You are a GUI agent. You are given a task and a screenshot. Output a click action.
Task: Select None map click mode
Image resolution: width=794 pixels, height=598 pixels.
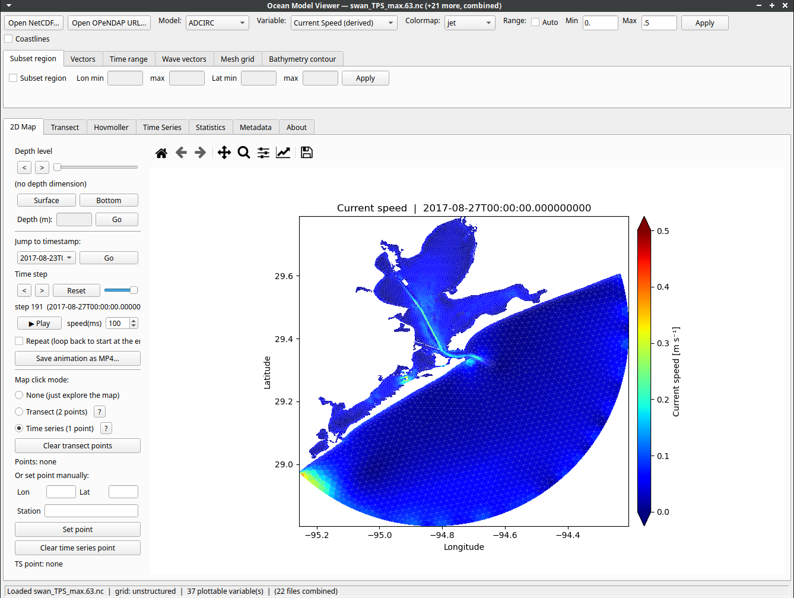(x=19, y=395)
